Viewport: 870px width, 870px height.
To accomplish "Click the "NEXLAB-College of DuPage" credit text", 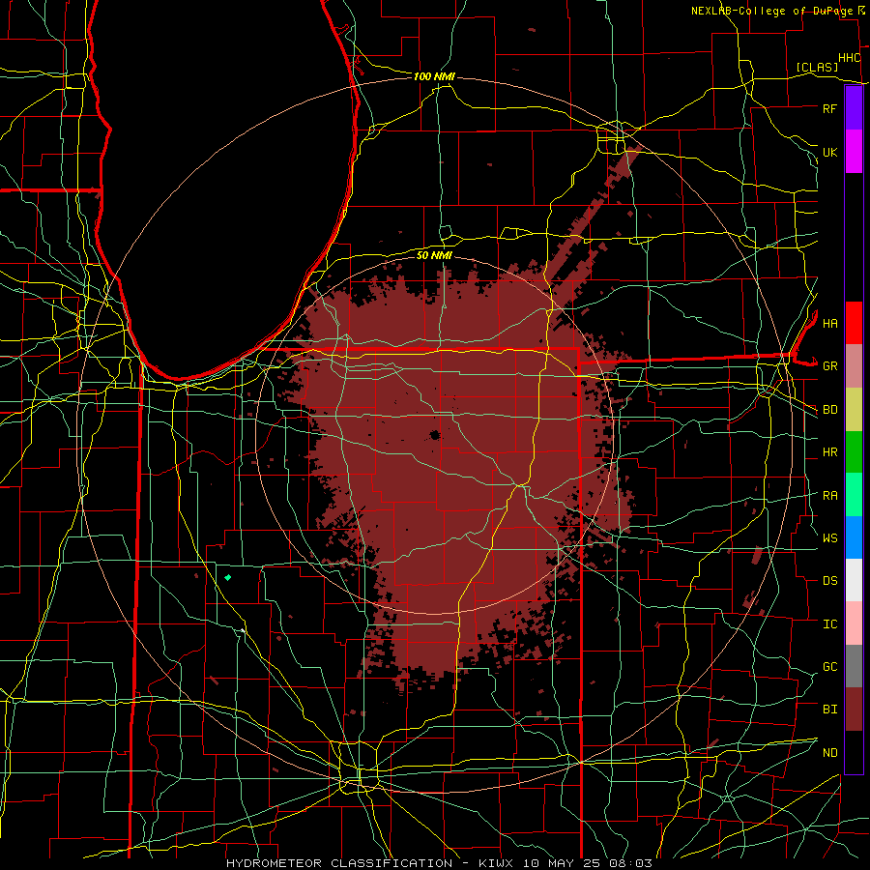I will tap(773, 11).
